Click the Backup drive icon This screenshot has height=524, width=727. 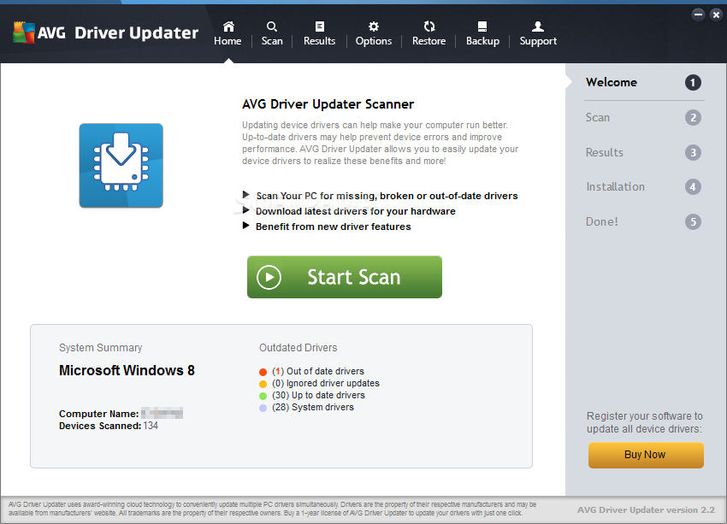(482, 26)
